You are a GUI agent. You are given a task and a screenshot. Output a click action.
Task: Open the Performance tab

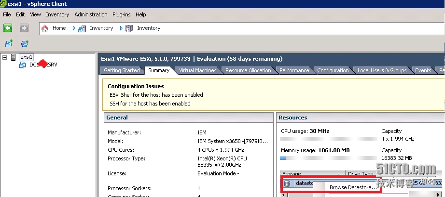[294, 70]
